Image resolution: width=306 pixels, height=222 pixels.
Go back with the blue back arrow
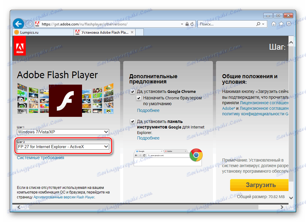(x=18, y=24)
